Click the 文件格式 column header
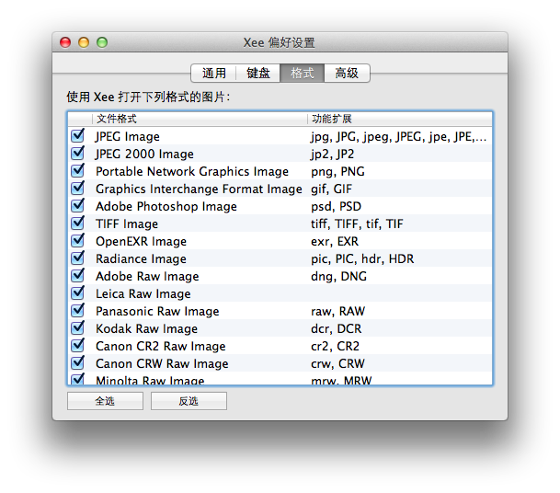This screenshot has width=560, height=493. pyautogui.click(x=200, y=119)
